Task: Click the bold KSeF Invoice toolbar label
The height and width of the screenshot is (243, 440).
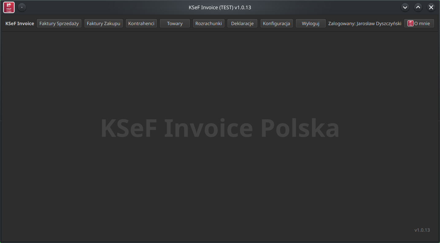Action: pyautogui.click(x=20, y=23)
